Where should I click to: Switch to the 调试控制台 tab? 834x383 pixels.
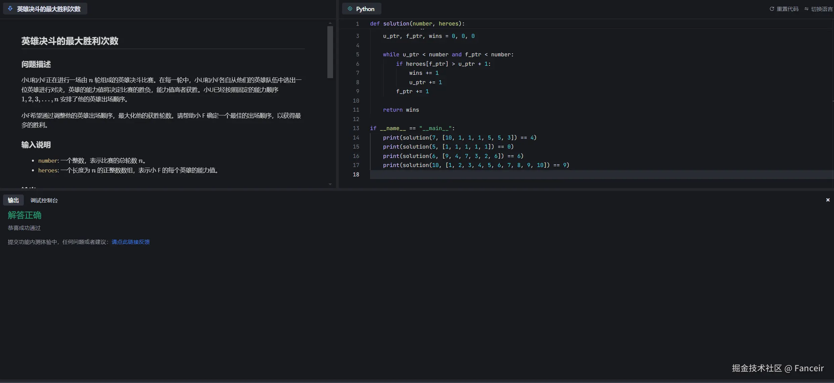(44, 200)
